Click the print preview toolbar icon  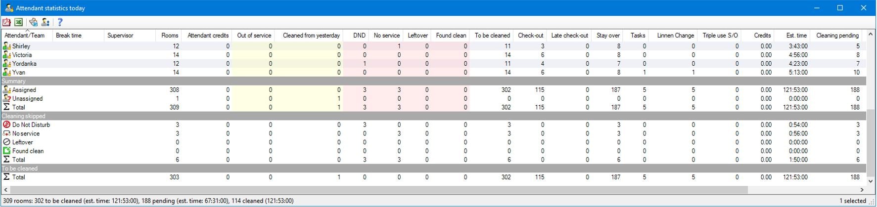[33, 22]
